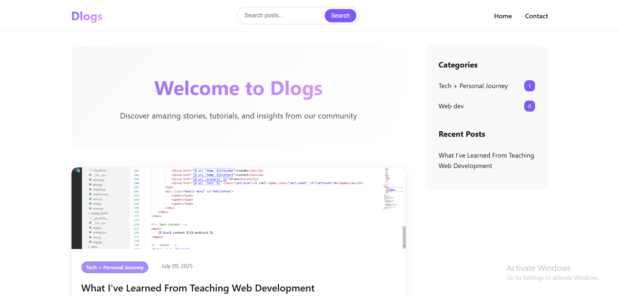The height and width of the screenshot is (296, 619).
Task: Select the Tech + Personal Journey category
Action: pos(473,86)
